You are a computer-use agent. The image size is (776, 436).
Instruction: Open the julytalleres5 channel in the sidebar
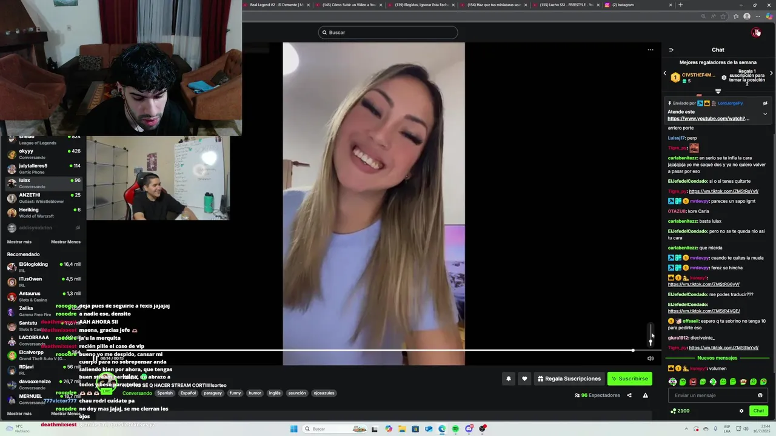point(44,168)
